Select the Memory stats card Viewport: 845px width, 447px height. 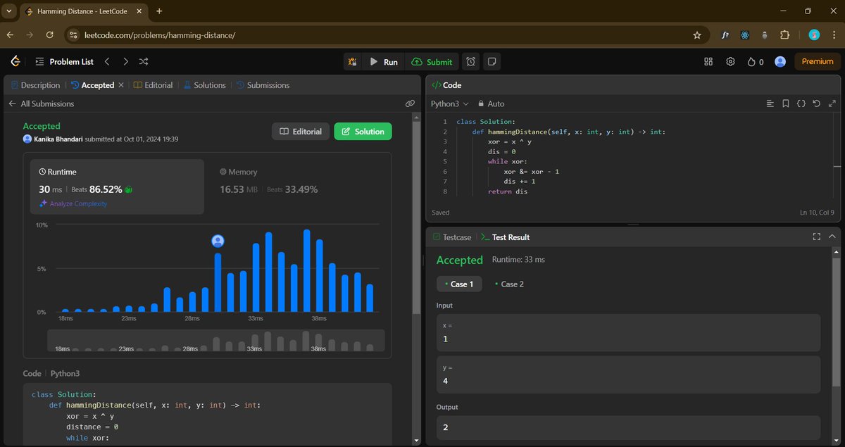[x=299, y=187]
